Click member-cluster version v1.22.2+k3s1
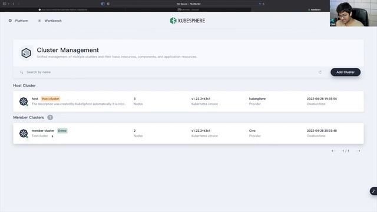 [x=201, y=131]
